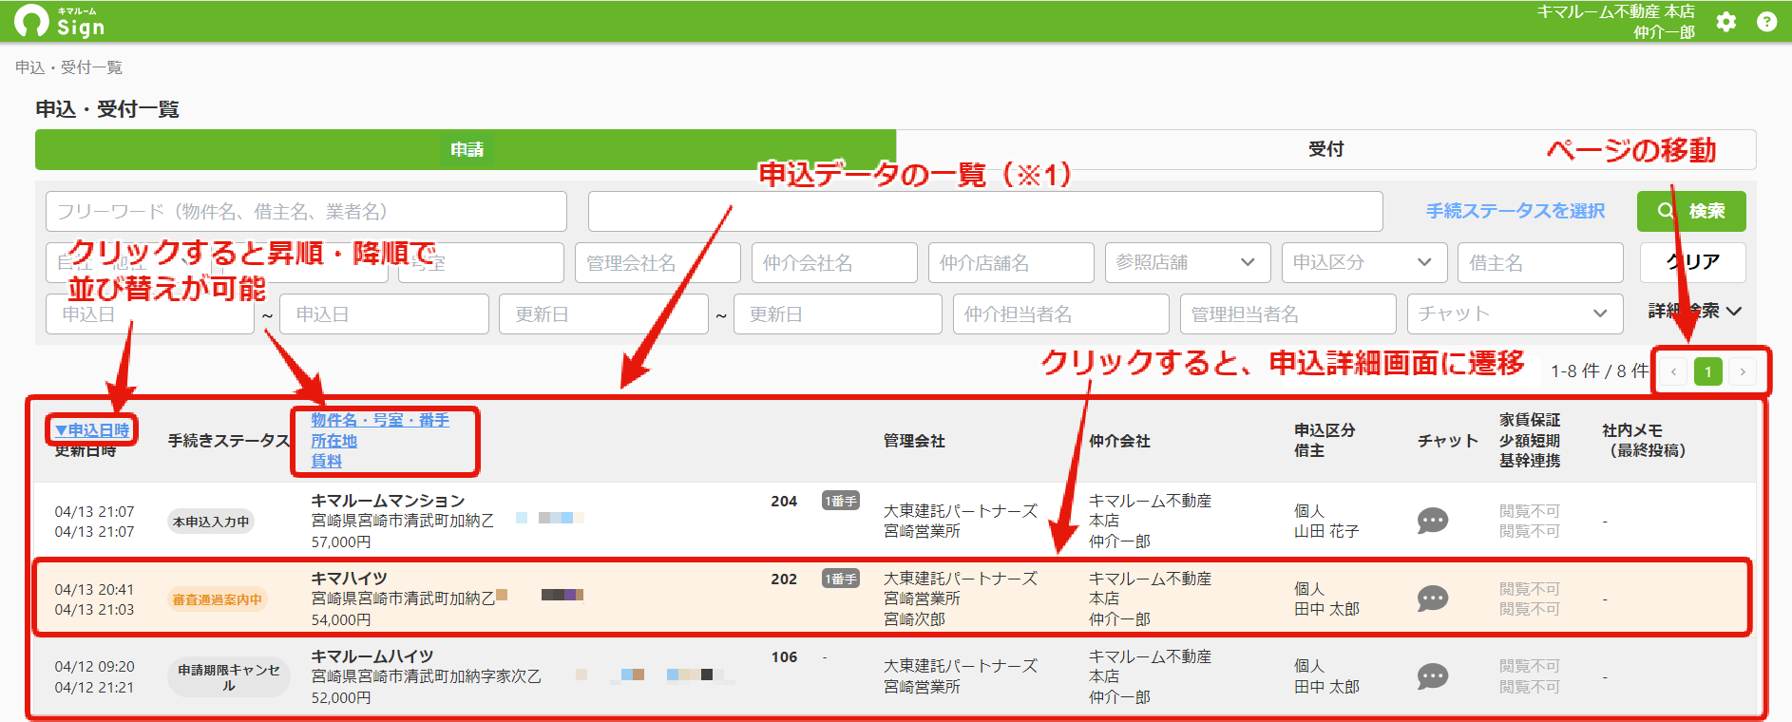
Task: Go to the previous page arrow
Action: (x=1673, y=371)
